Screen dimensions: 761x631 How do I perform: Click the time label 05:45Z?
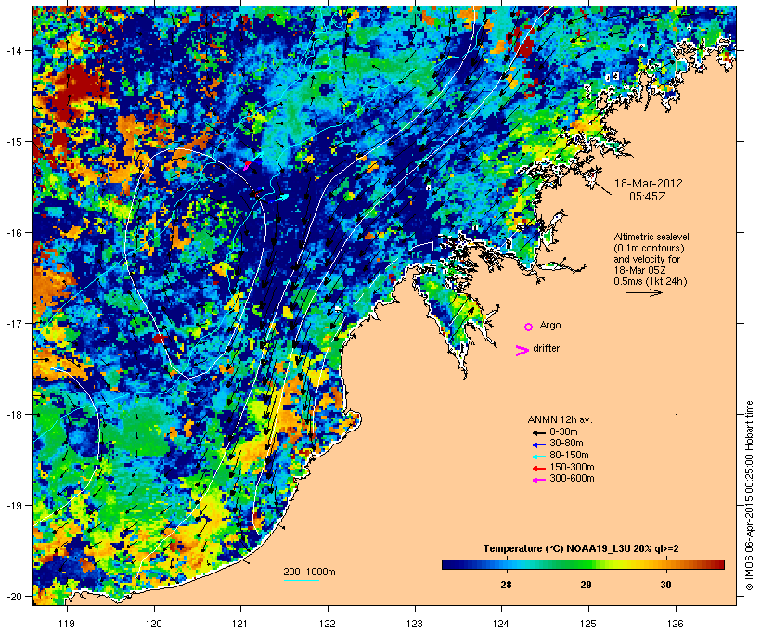click(648, 197)
